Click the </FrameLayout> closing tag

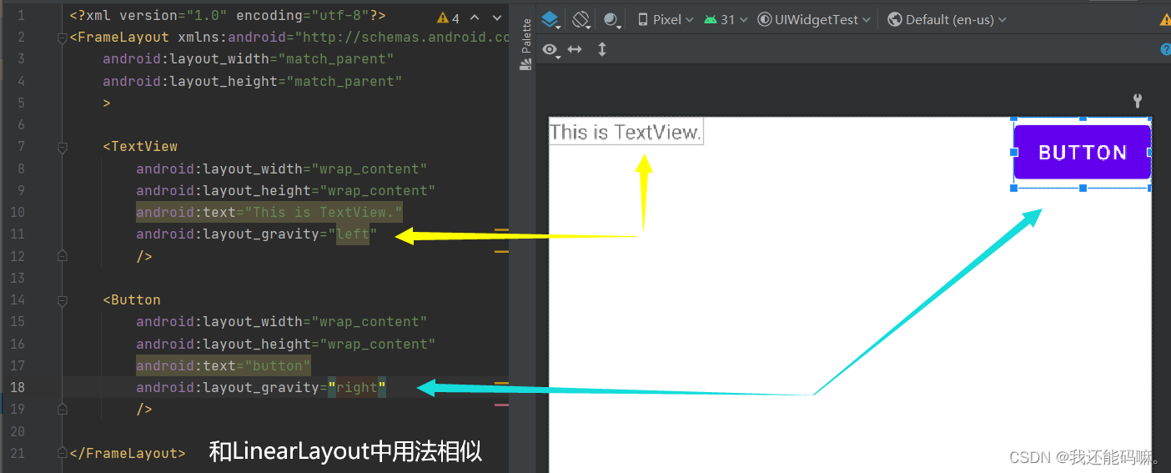pyautogui.click(x=128, y=453)
